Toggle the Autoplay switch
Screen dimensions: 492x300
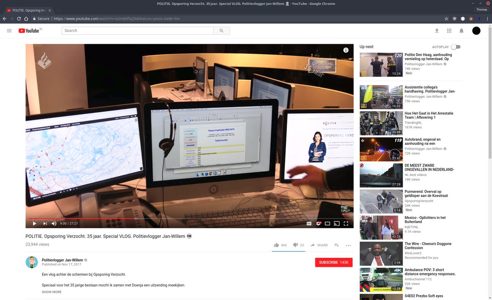pos(456,47)
